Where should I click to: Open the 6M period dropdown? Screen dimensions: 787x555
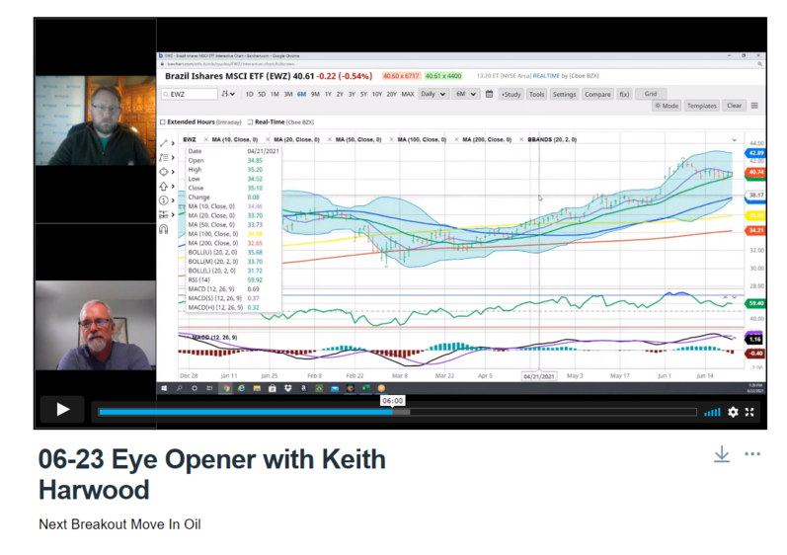[466, 94]
